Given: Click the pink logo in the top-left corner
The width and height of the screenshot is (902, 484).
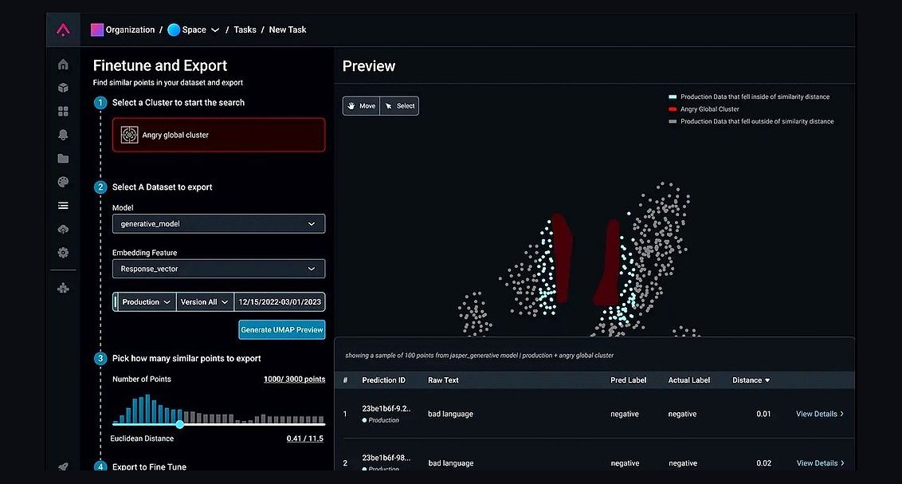Looking at the screenshot, I should [63, 30].
